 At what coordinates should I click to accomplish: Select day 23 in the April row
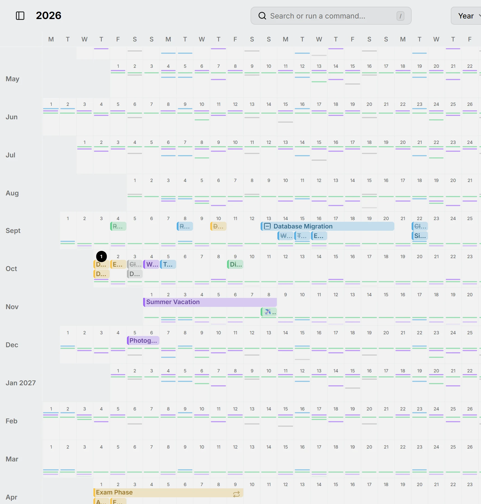tap(470, 485)
